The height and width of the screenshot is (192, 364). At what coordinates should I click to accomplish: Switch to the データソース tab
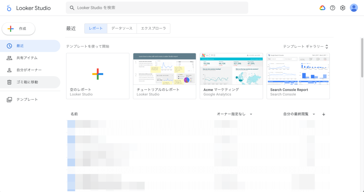coord(122,28)
